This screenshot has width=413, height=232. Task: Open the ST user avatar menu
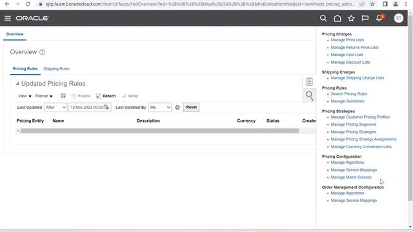coord(399,18)
